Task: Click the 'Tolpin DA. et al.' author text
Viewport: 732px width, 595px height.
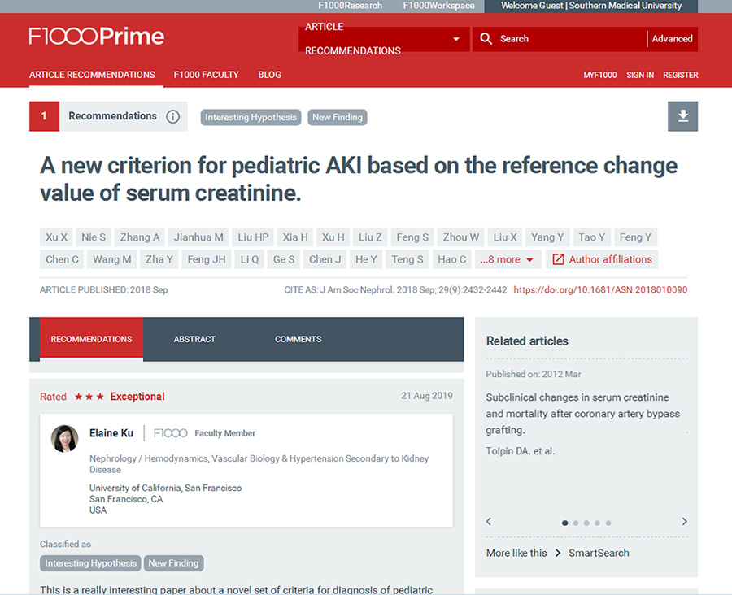Action: coord(520,451)
